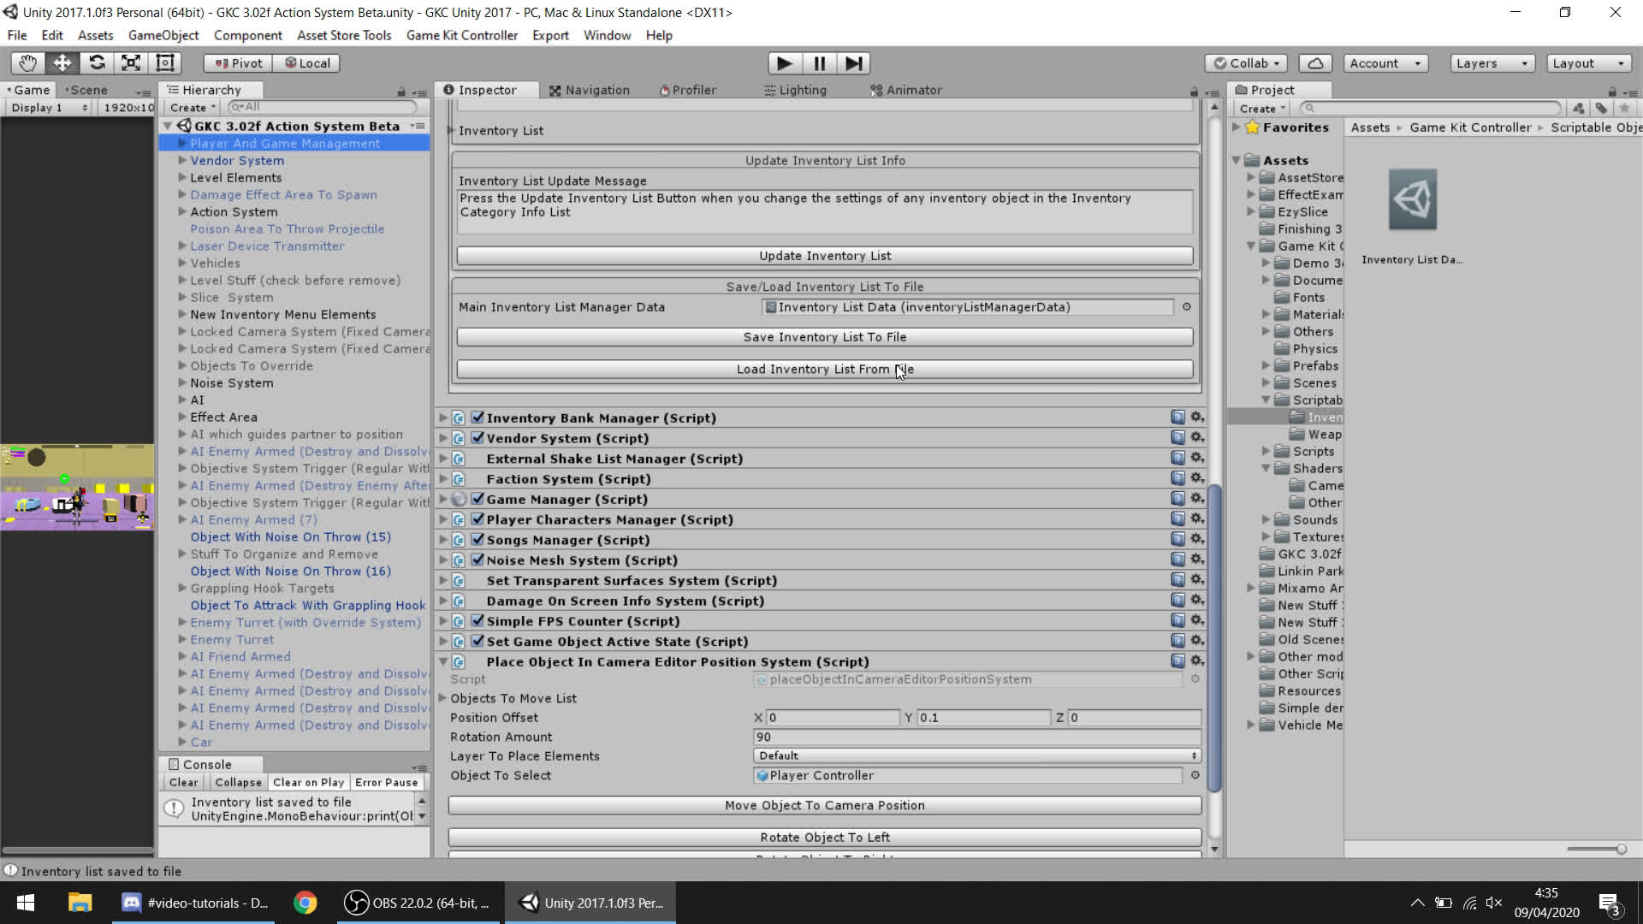The height and width of the screenshot is (924, 1643).
Task: Uncheck the Simple FPS Counter script
Action: point(477,621)
